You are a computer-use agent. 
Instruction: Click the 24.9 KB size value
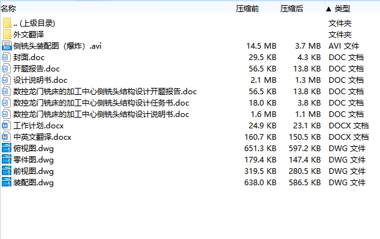[x=263, y=126]
